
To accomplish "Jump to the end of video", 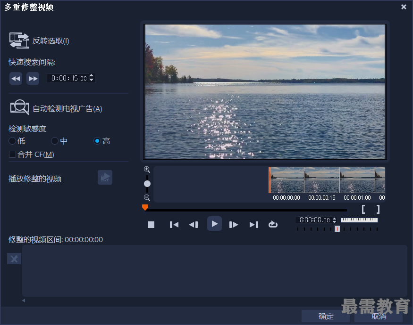I will click(x=254, y=225).
